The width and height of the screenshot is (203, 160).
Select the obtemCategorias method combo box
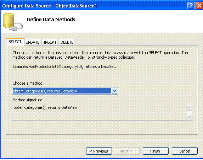point(65,91)
